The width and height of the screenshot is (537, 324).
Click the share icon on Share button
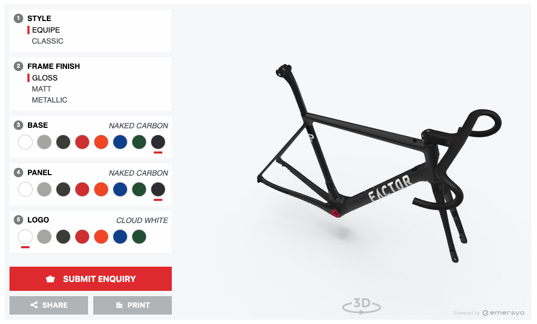34,305
